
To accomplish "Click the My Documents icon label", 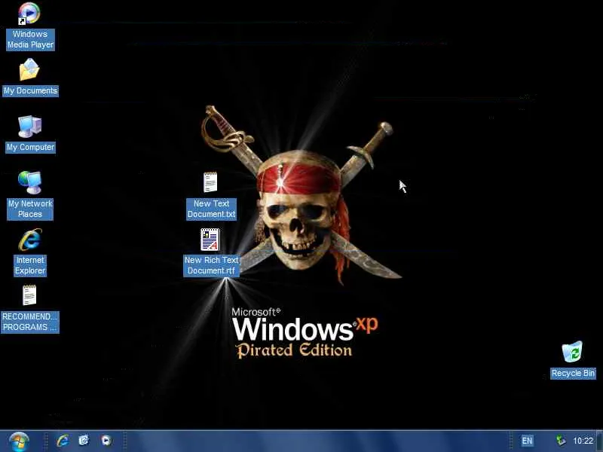I will [x=30, y=90].
